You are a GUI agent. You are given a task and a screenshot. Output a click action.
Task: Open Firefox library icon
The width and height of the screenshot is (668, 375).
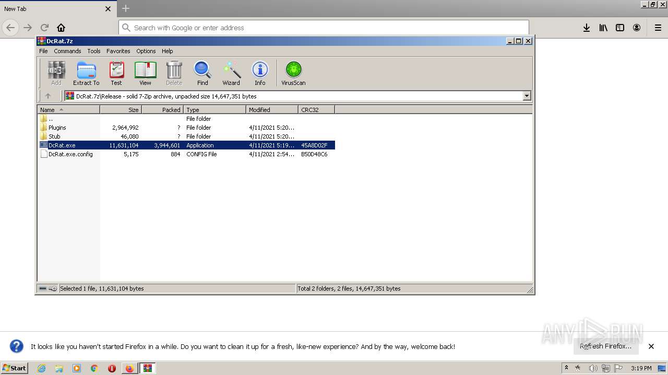tap(603, 28)
